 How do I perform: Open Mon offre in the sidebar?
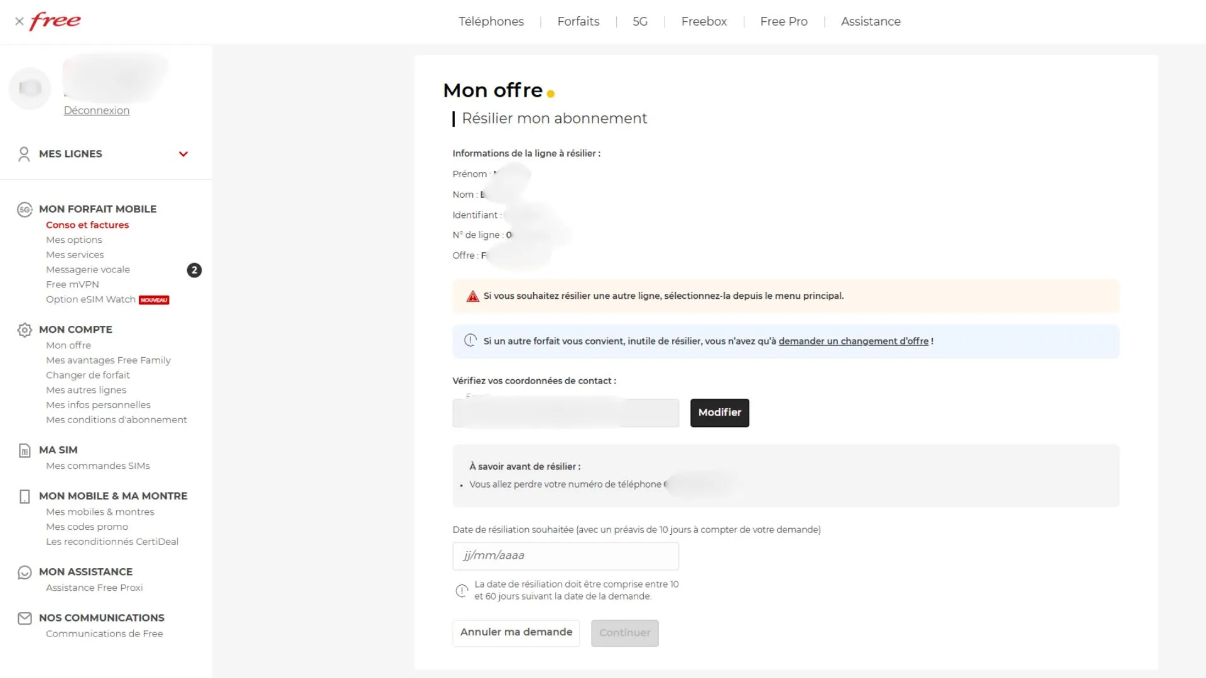pyautogui.click(x=68, y=345)
